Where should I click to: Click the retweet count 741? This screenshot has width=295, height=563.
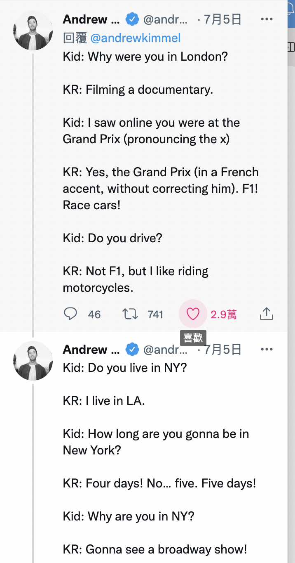[156, 315]
